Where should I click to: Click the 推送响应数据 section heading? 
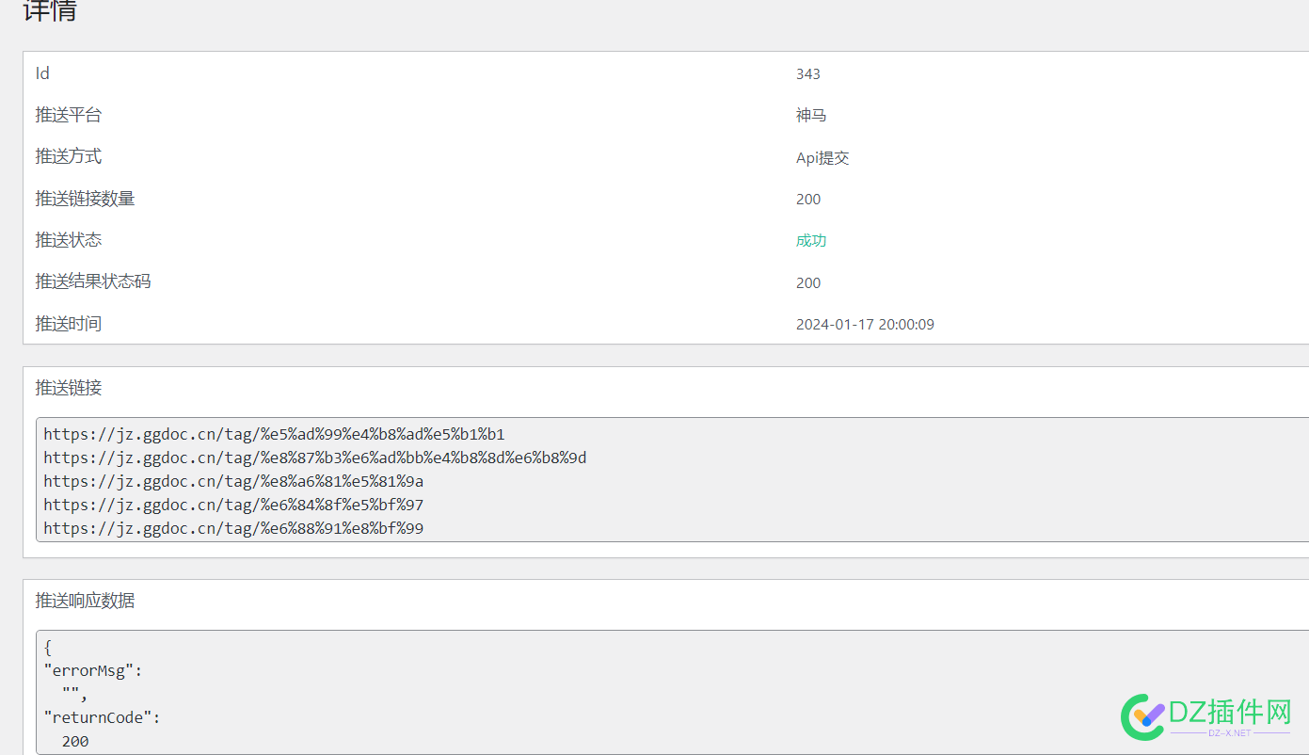(x=85, y=601)
